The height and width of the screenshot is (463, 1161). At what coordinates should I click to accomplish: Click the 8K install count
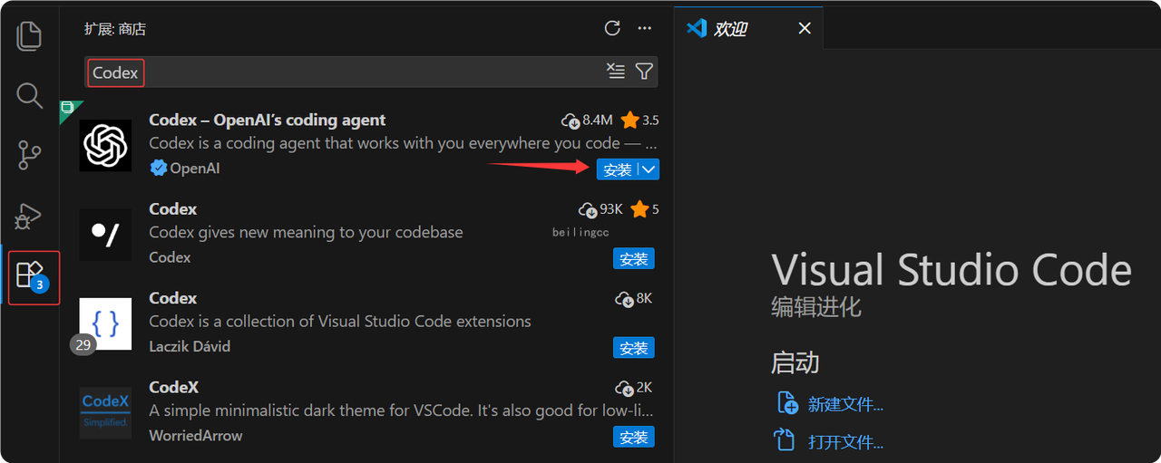coord(634,298)
